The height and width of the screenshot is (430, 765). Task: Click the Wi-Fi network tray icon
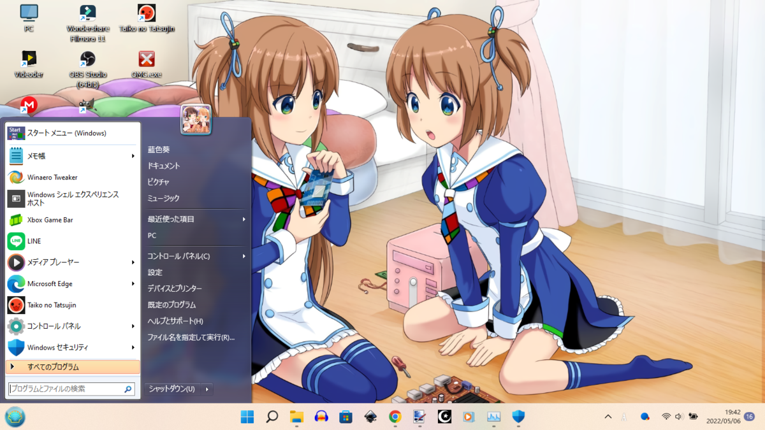click(x=666, y=417)
